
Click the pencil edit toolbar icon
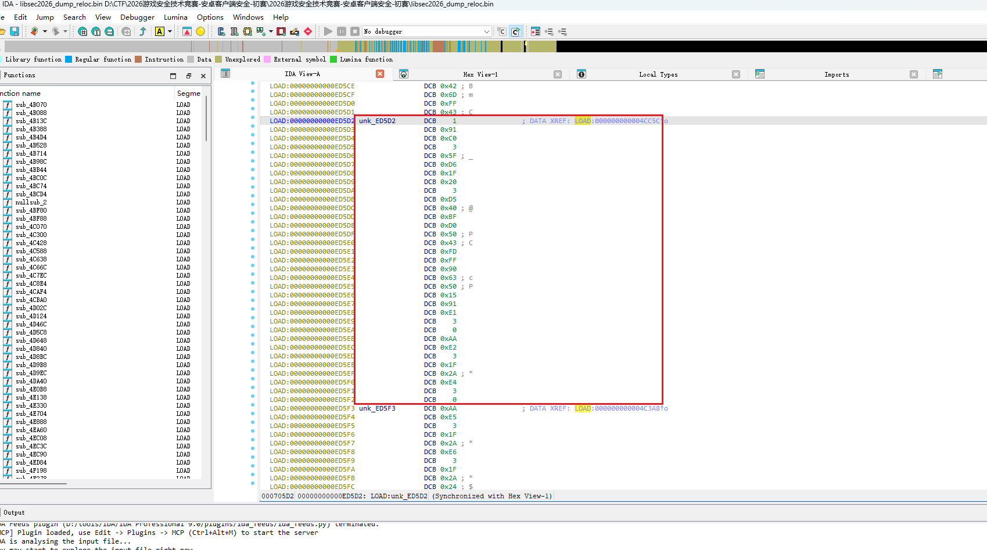[295, 31]
